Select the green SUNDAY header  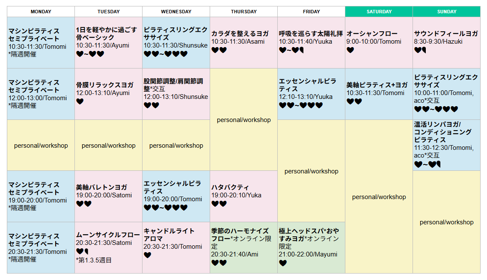point(446,12)
